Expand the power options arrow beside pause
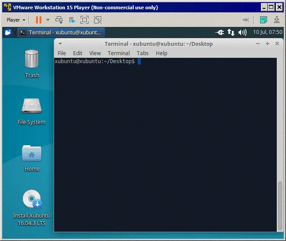This screenshot has height=241, width=286. pyautogui.click(x=48, y=20)
